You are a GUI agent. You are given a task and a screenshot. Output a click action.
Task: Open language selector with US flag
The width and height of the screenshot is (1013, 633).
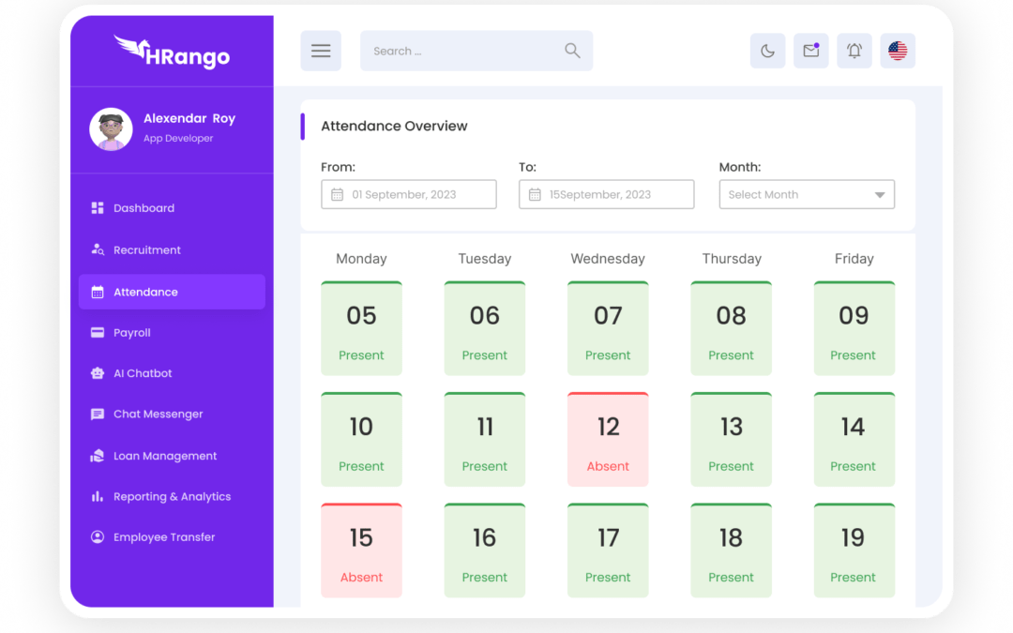(898, 51)
